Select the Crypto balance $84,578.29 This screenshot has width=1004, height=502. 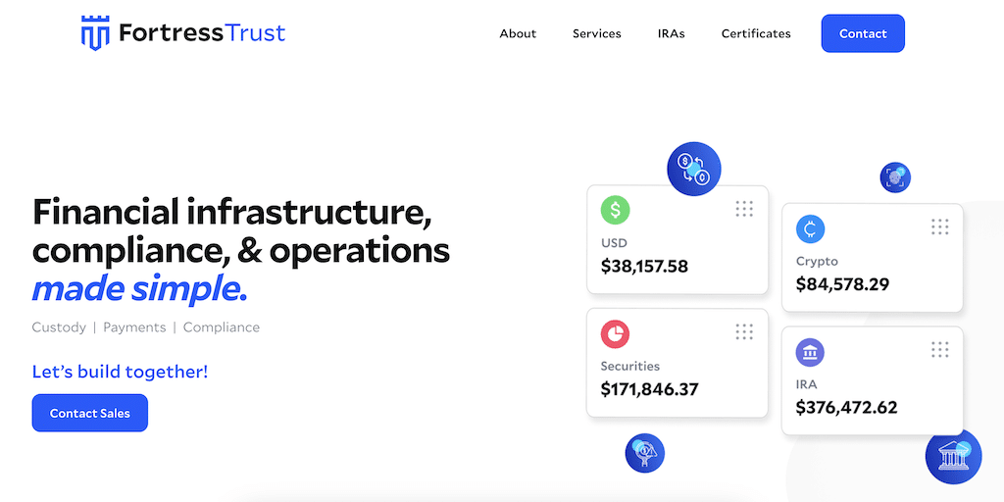(842, 283)
